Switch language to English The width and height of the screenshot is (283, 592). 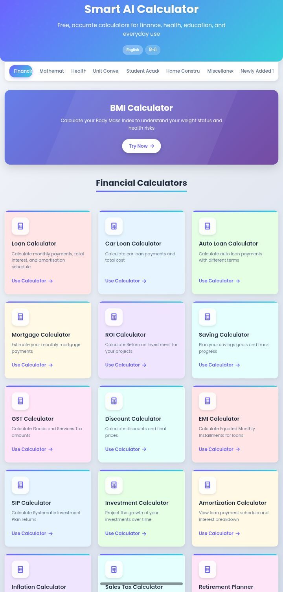tap(132, 50)
